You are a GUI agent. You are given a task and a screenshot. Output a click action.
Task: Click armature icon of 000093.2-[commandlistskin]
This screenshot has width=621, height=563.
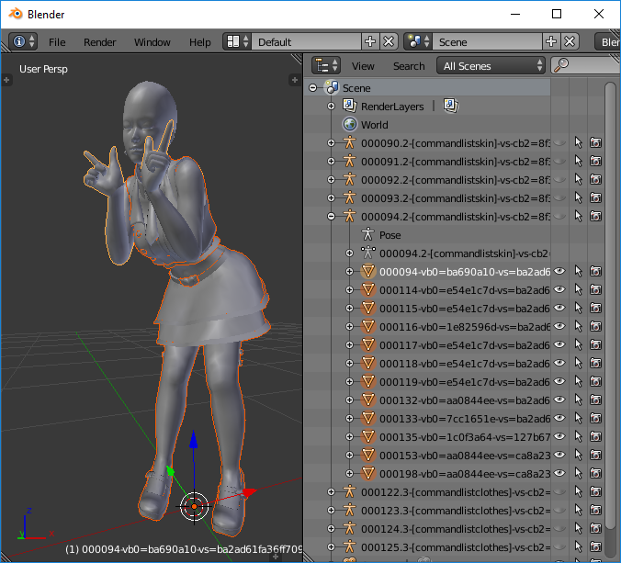[349, 197]
